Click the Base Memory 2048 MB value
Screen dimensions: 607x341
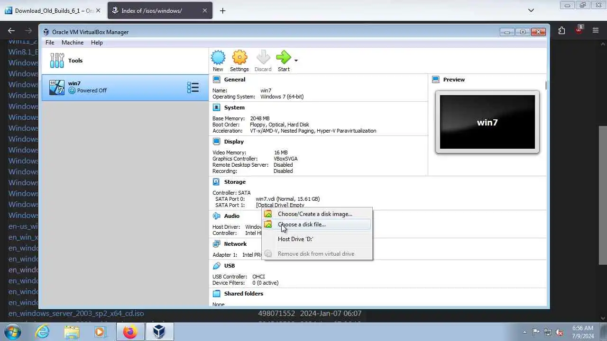[x=260, y=118]
